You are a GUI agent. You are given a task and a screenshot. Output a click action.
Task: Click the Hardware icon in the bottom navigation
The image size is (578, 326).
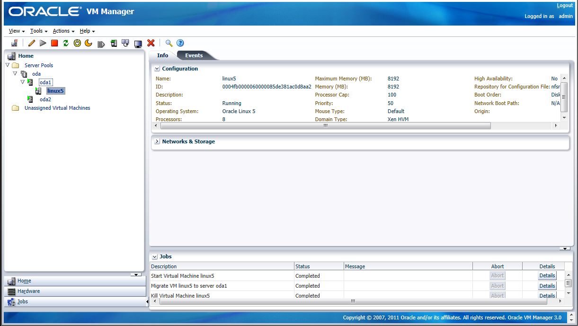click(11, 291)
